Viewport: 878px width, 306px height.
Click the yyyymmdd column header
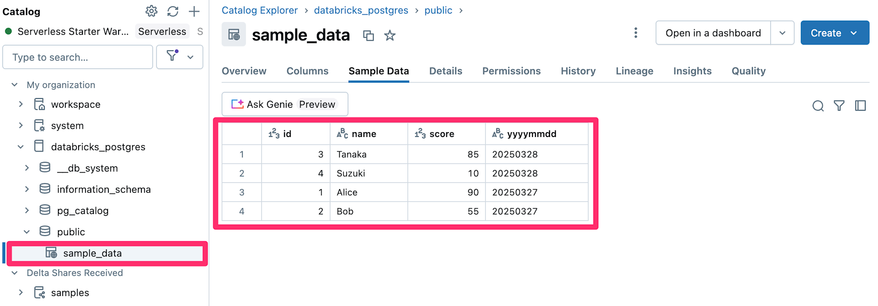coord(537,134)
